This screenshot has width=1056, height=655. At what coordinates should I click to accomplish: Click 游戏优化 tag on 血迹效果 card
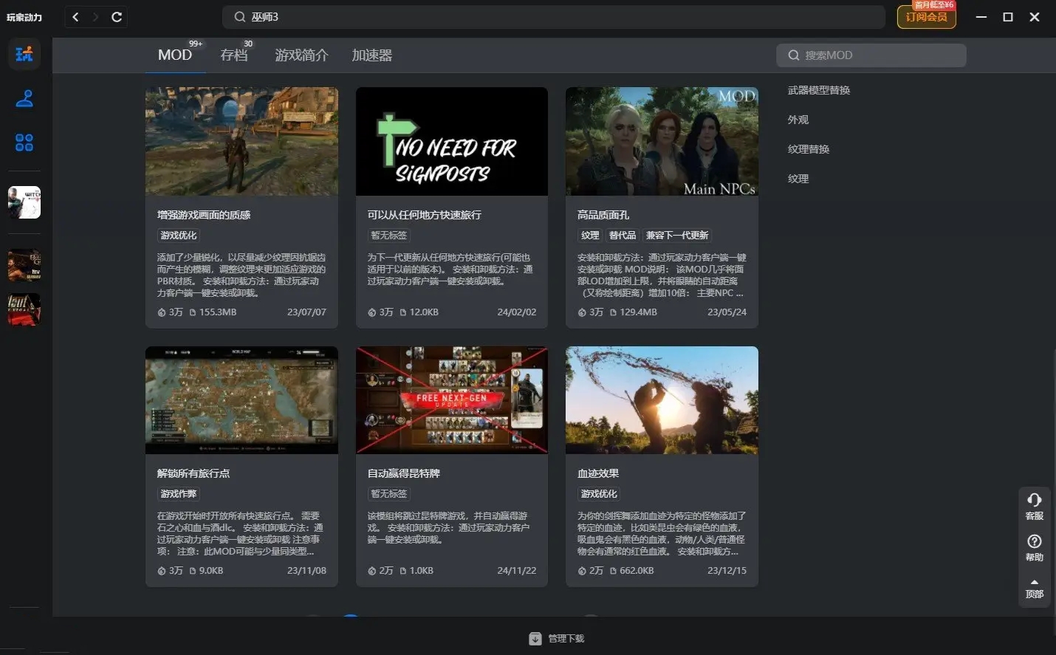coord(599,494)
